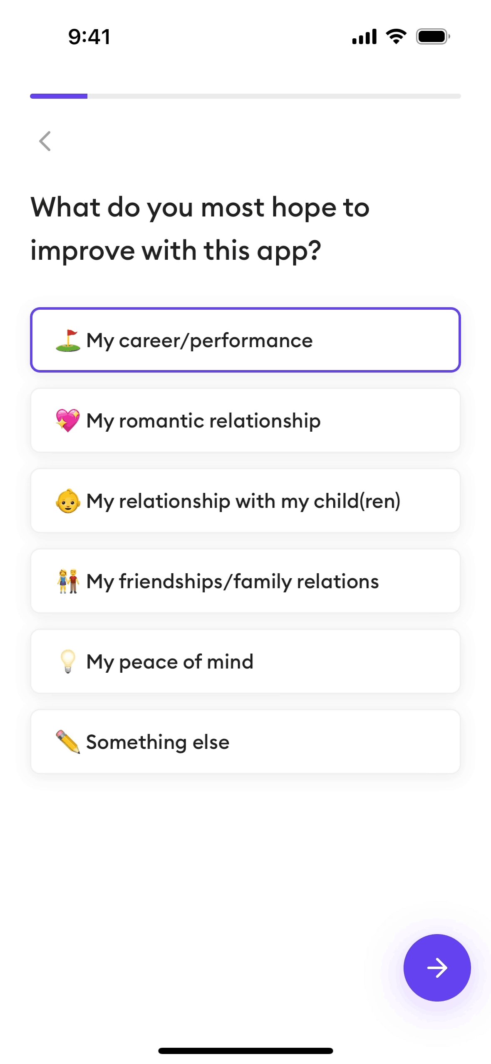Tap the golf flag emoji icon

(68, 341)
